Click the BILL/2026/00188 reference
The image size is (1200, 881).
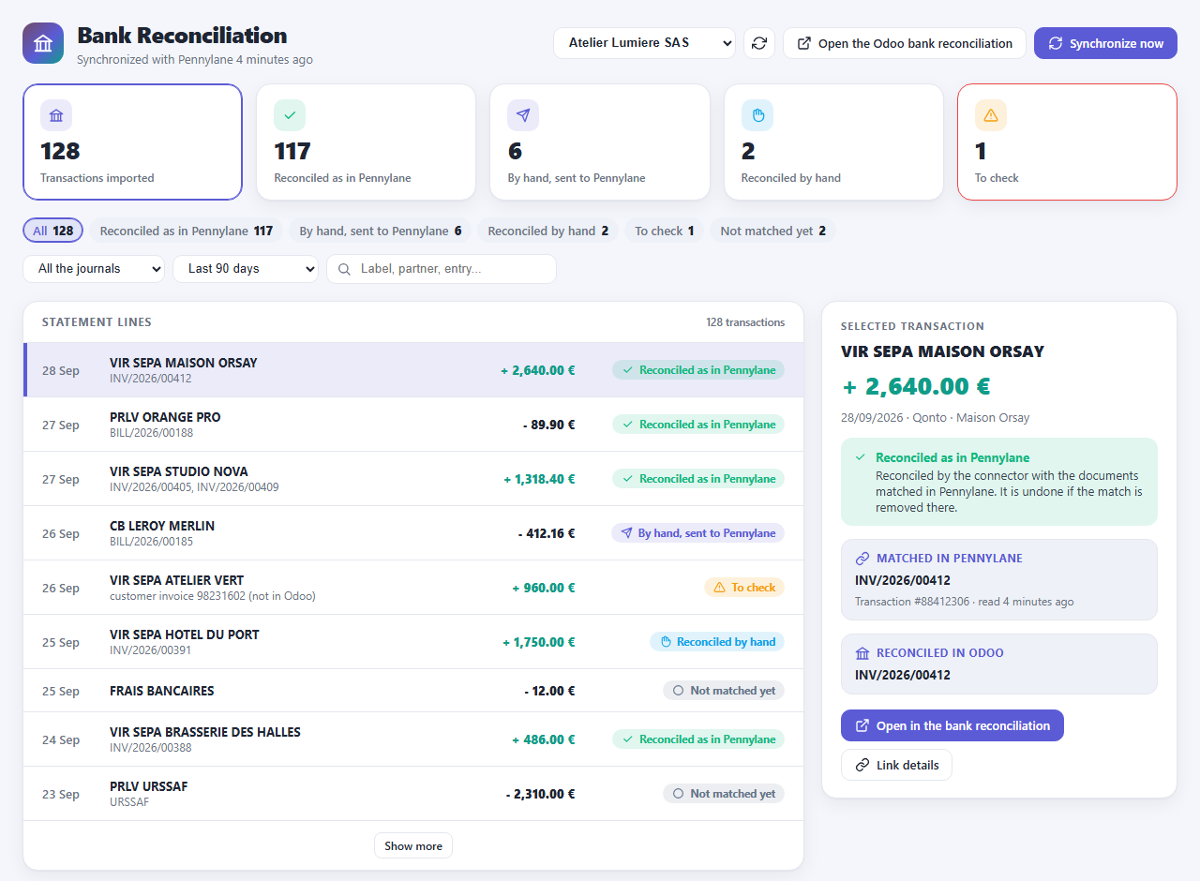click(151, 433)
